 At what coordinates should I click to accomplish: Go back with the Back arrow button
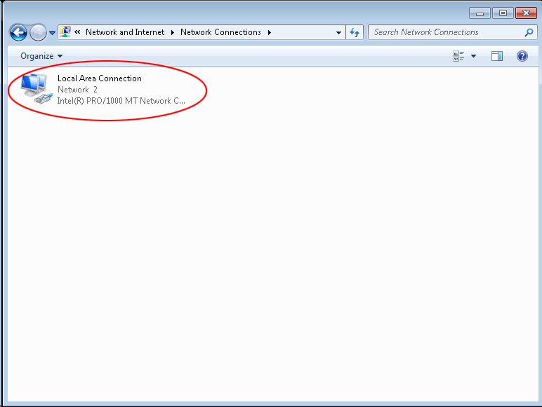tap(18, 33)
